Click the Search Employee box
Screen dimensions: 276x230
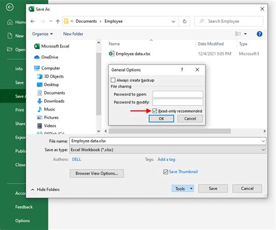[229, 21]
